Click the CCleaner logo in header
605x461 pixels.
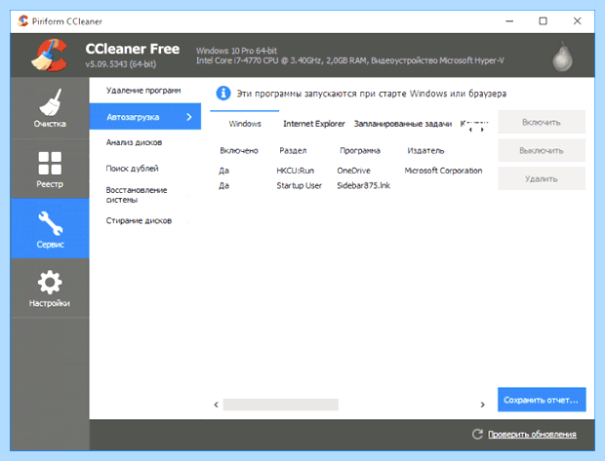click(50, 56)
